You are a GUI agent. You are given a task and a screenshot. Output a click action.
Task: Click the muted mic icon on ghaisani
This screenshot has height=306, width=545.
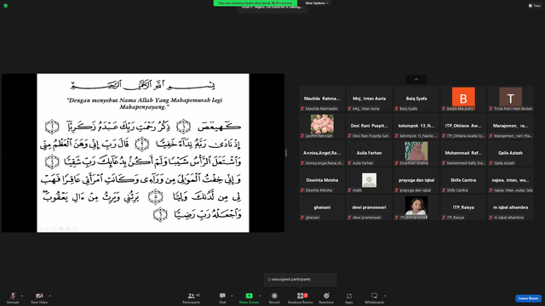point(302,218)
